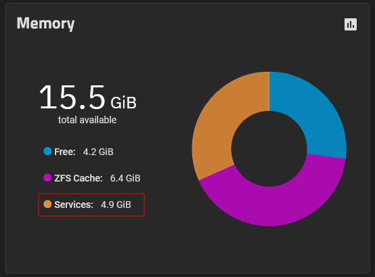Click the divider between orange and blue segments

click(269, 91)
